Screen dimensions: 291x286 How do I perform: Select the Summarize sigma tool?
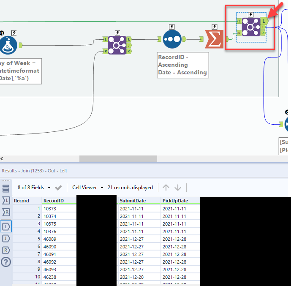click(215, 39)
